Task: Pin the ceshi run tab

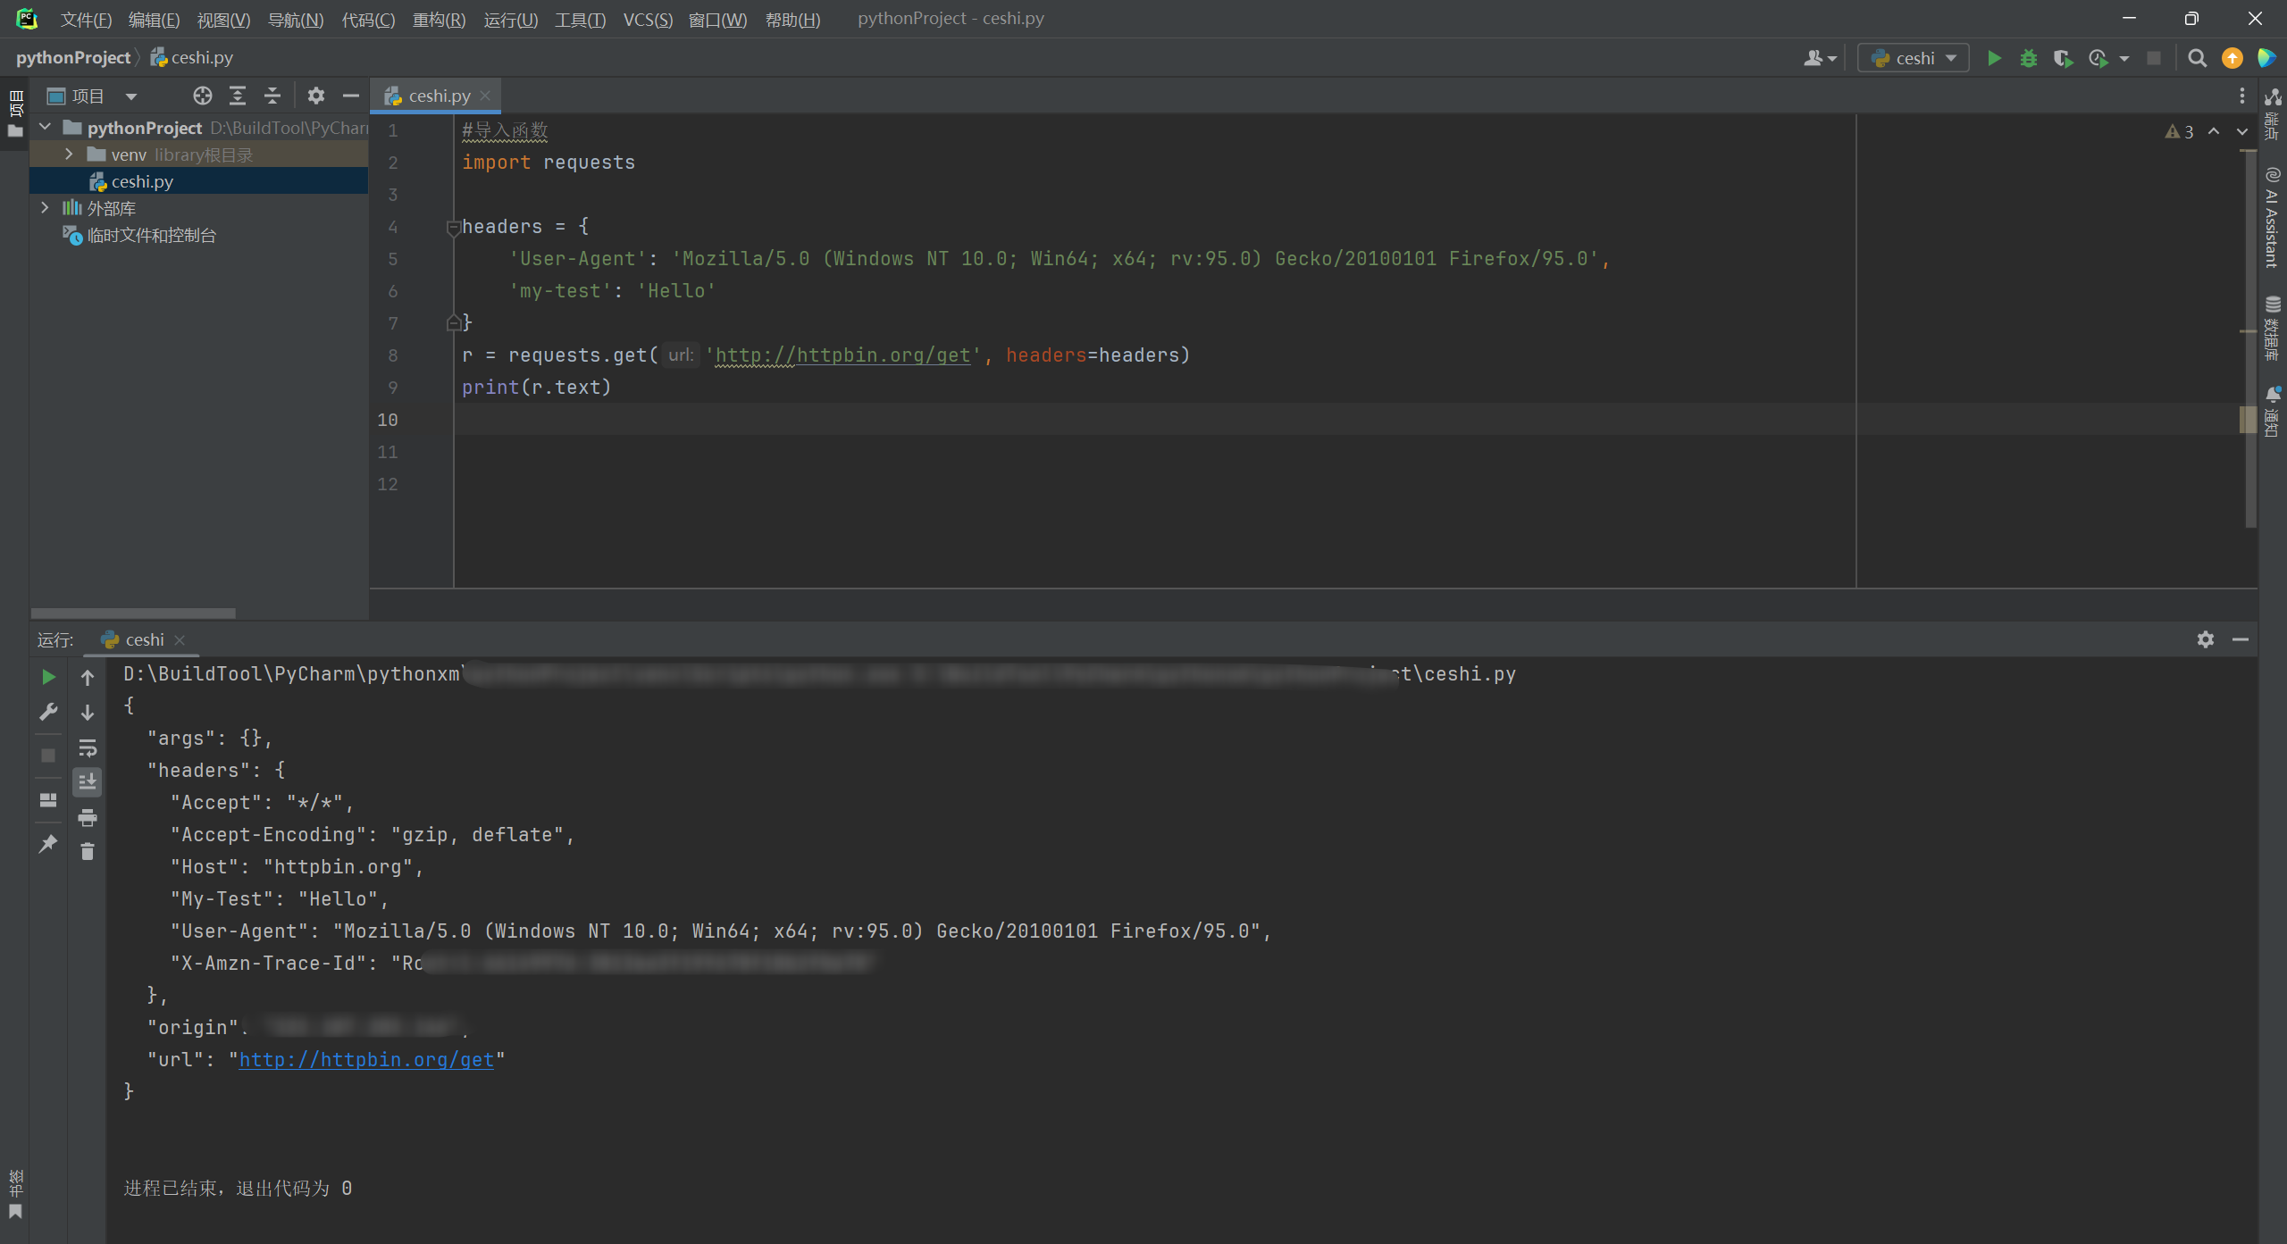Action: 48,843
